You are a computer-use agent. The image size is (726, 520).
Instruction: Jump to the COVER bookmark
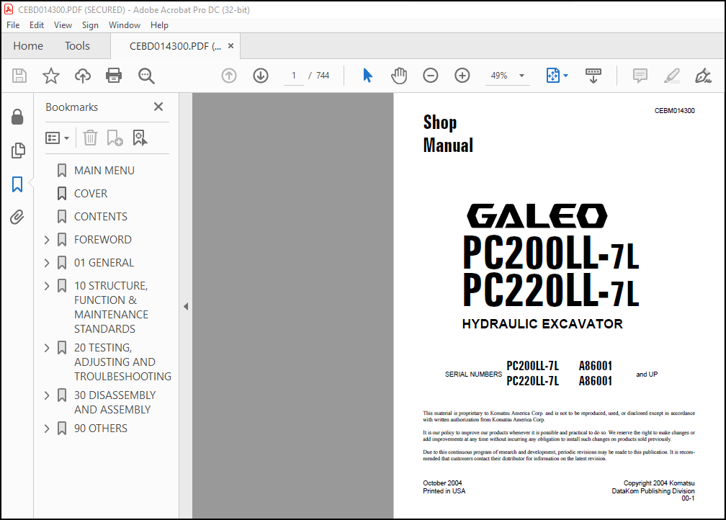point(91,194)
